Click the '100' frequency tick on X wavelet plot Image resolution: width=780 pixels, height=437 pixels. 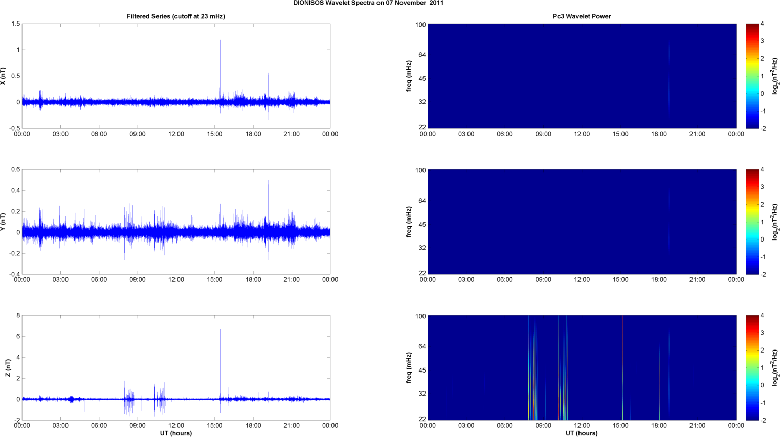pyautogui.click(x=420, y=25)
